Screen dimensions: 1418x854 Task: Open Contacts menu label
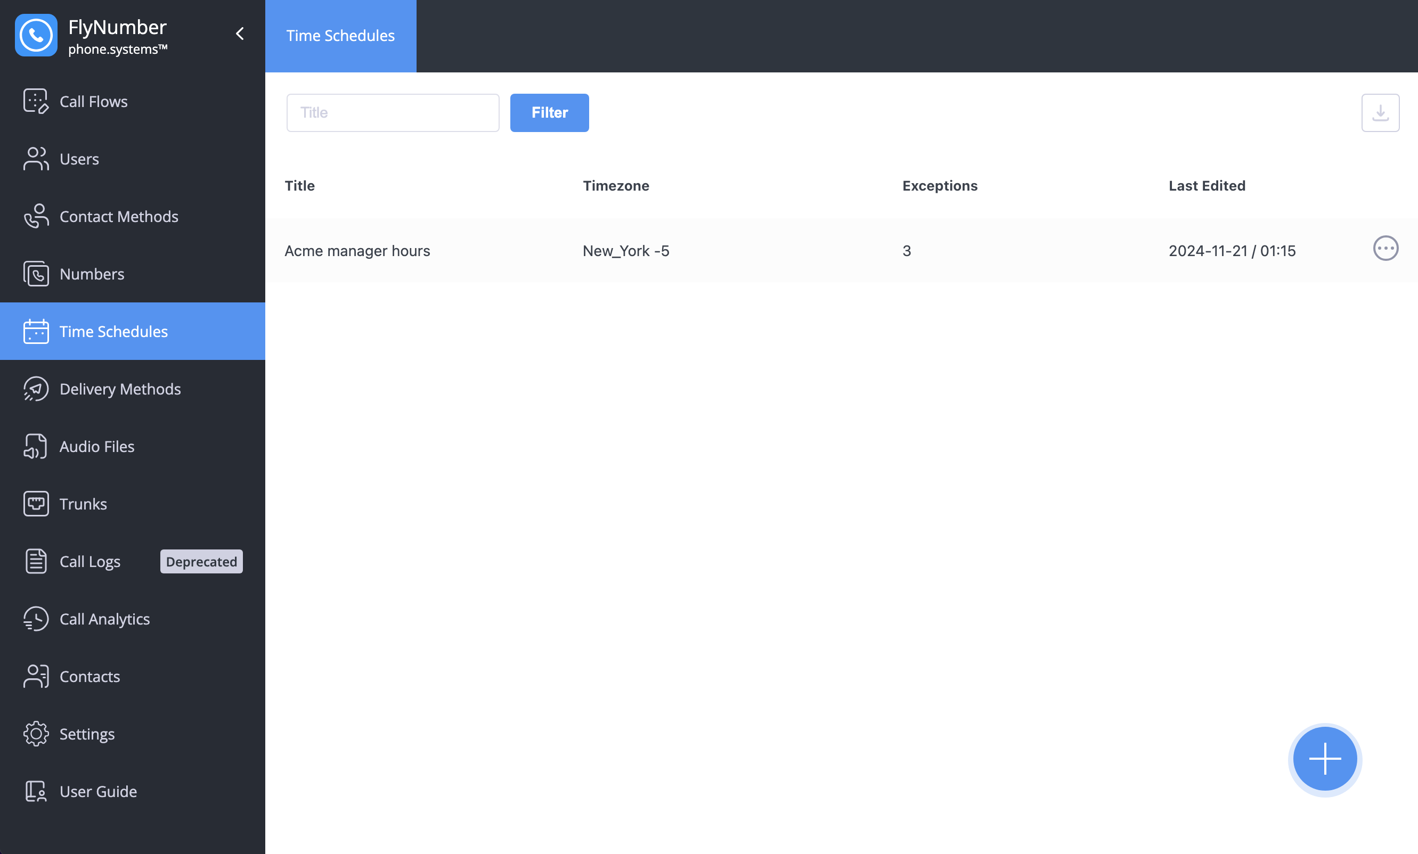[x=90, y=676]
